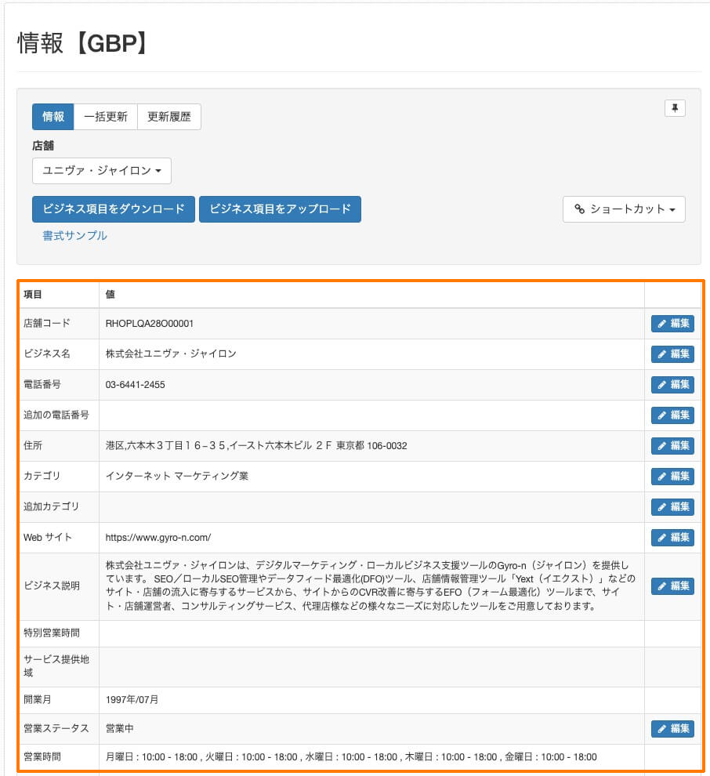710x776 pixels.
Task: Select the 情報 tab
Action: 53,117
